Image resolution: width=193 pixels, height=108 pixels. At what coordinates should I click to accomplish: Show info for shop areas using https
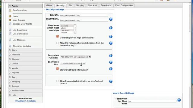111,28
